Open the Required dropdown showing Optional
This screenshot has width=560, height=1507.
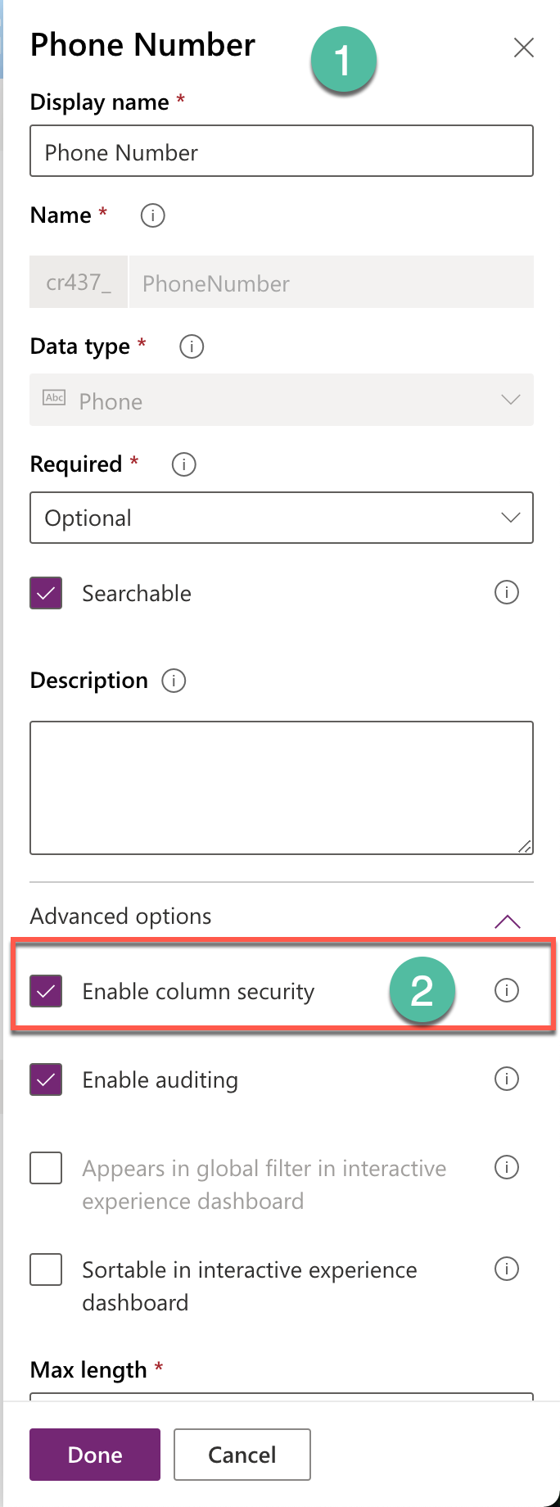pyautogui.click(x=282, y=518)
